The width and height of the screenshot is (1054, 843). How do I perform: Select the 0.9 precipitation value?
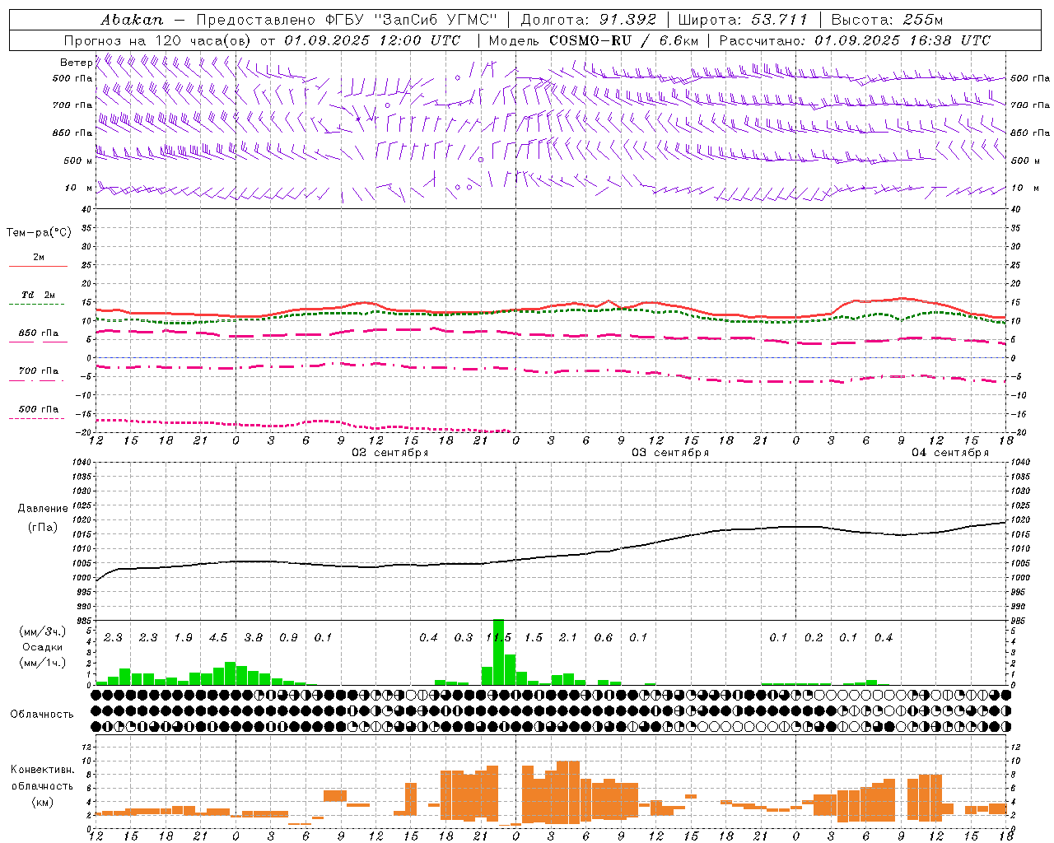(288, 638)
